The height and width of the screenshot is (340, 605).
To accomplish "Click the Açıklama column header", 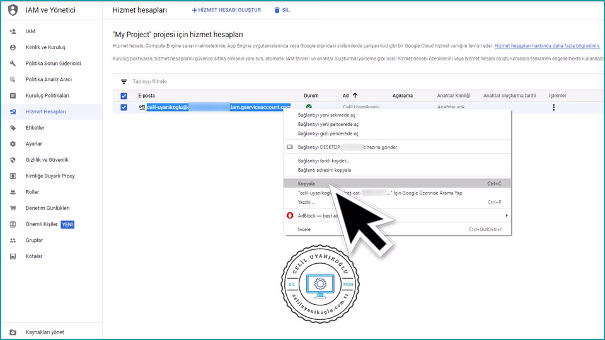I will (x=403, y=96).
